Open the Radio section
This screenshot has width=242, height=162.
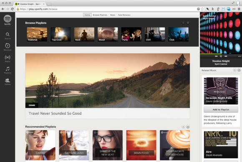(8, 59)
